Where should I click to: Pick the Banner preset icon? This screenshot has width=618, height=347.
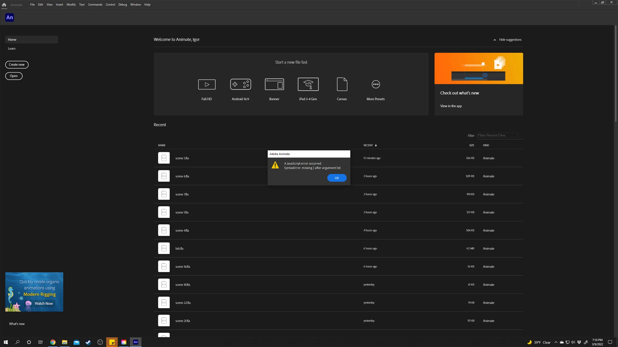[x=274, y=85]
